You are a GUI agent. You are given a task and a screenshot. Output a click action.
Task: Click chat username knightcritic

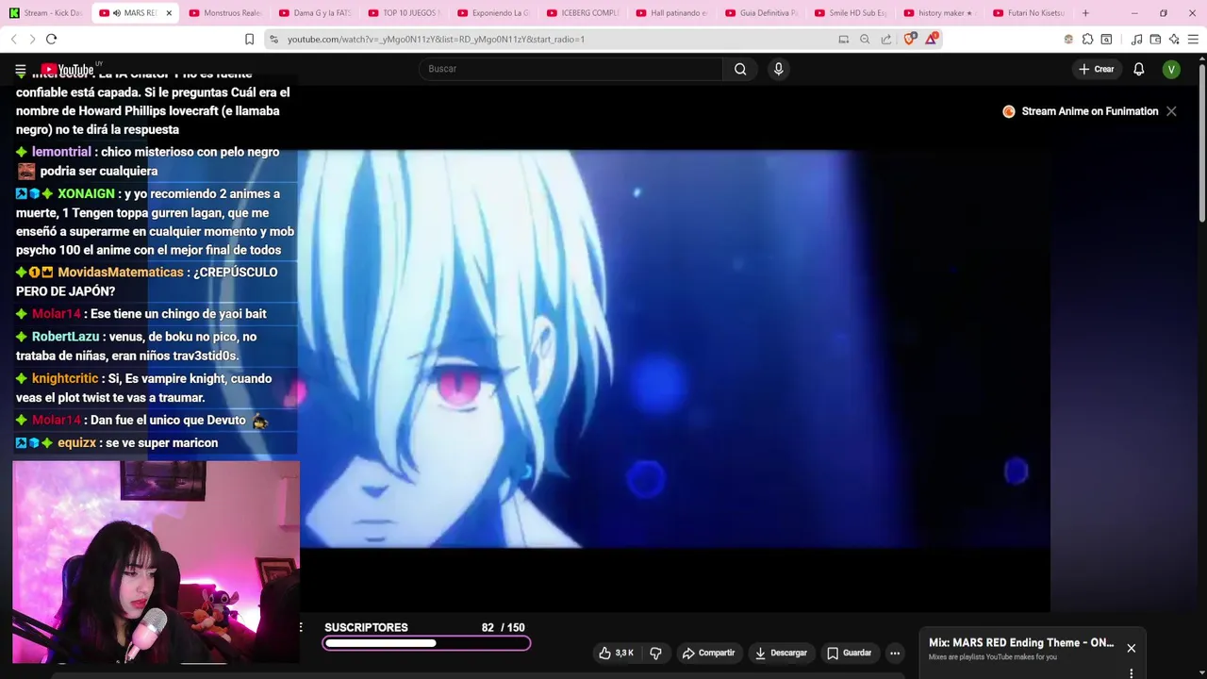point(65,378)
